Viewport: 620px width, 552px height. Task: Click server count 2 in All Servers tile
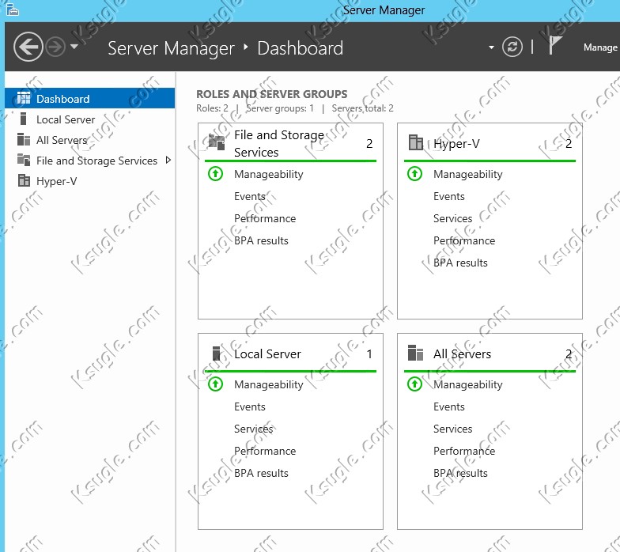[x=569, y=354]
